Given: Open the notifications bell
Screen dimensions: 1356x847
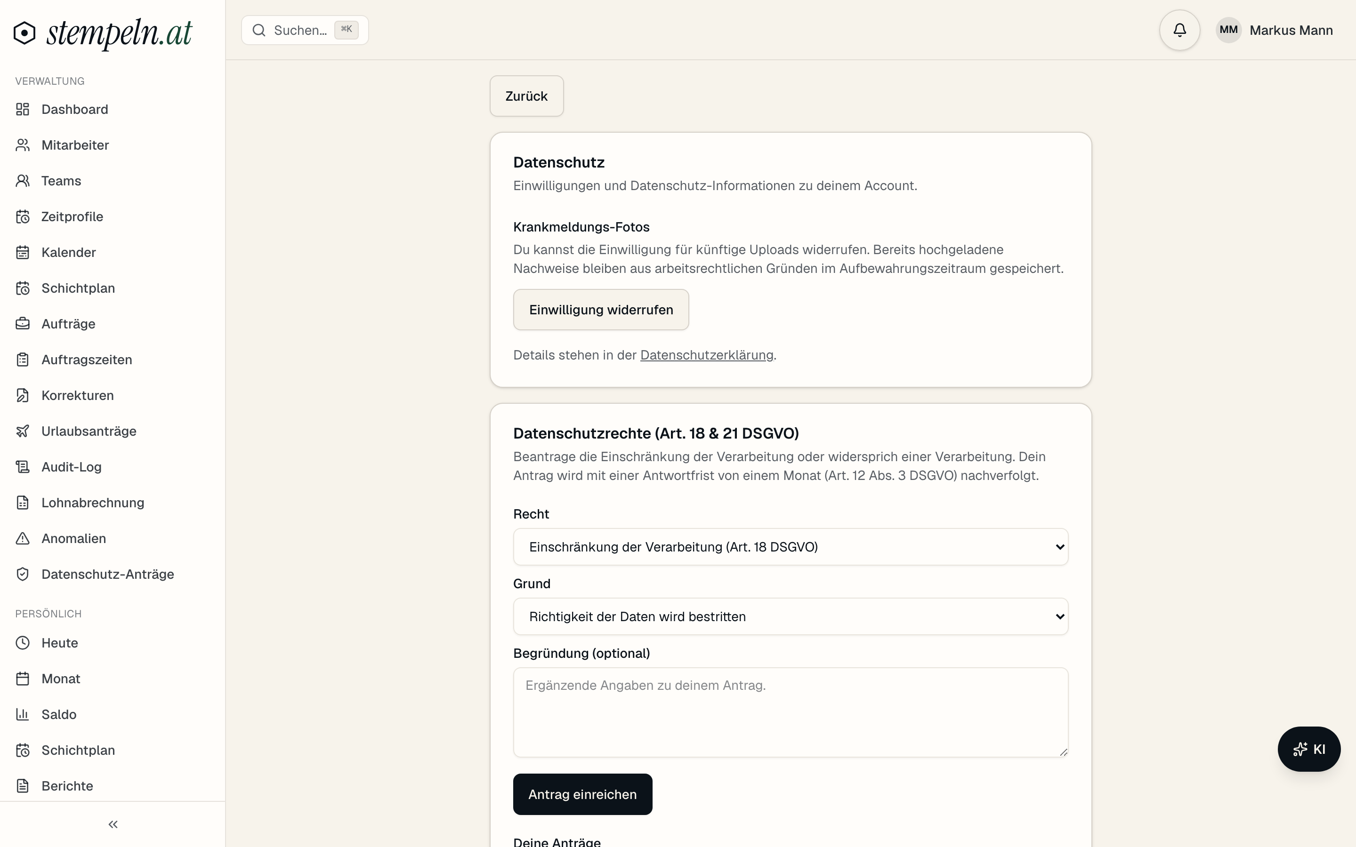Looking at the screenshot, I should tap(1179, 30).
